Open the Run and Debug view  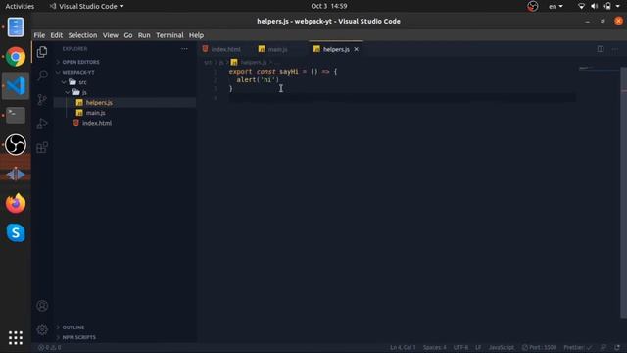tap(42, 124)
